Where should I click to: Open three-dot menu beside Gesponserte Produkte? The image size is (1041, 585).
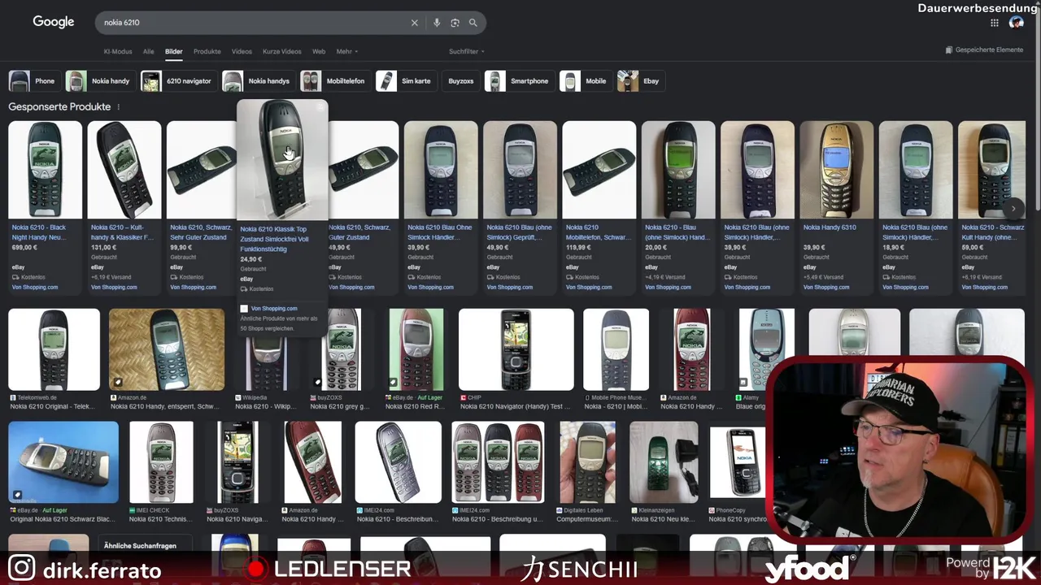point(119,107)
